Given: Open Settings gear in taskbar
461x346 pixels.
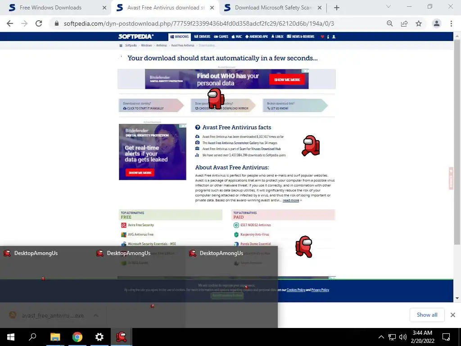Looking at the screenshot, I should click(x=99, y=337).
